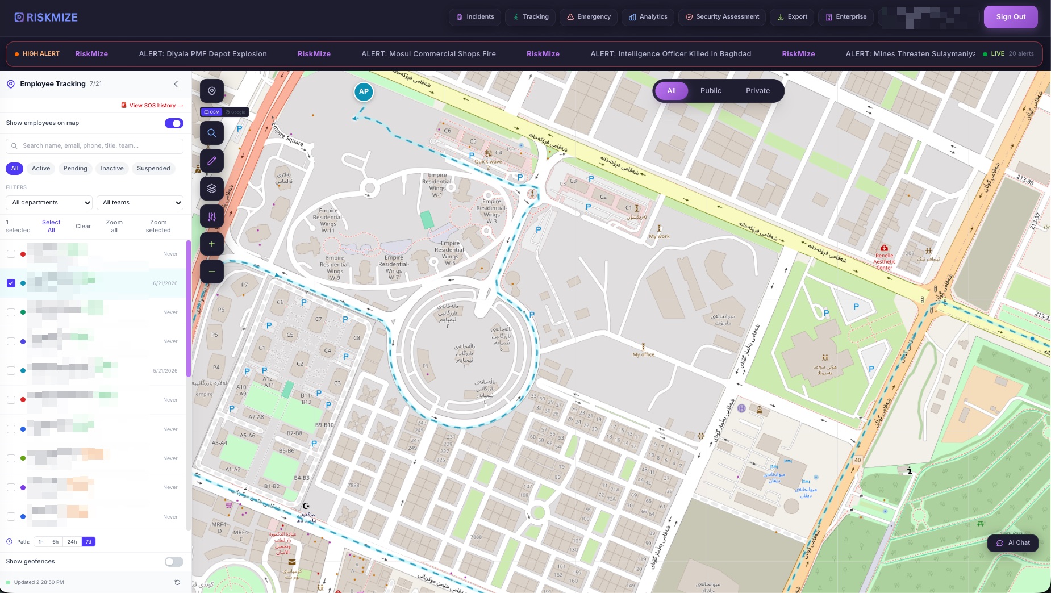The image size is (1051, 593).
Task: Open the Tracking menu
Action: click(x=531, y=17)
